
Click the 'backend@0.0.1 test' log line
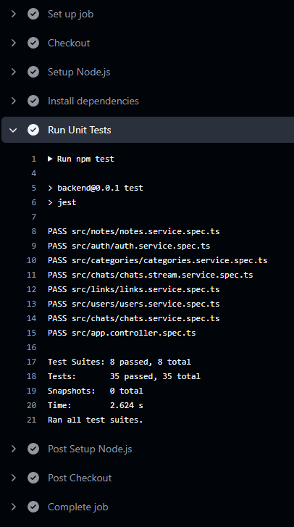(x=96, y=188)
